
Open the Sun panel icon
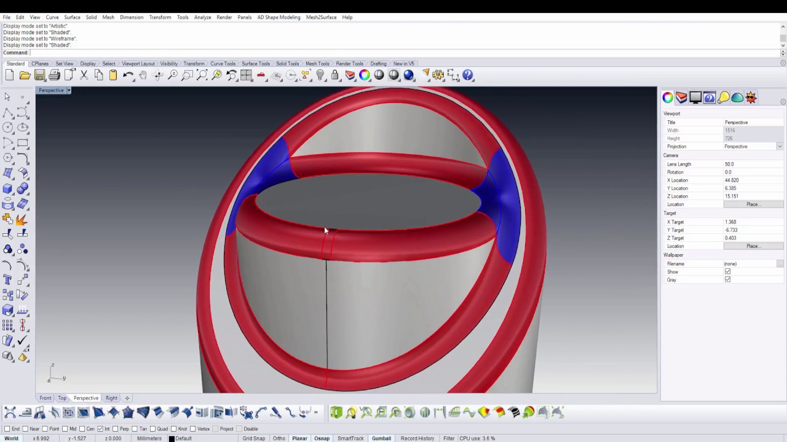[x=751, y=98]
